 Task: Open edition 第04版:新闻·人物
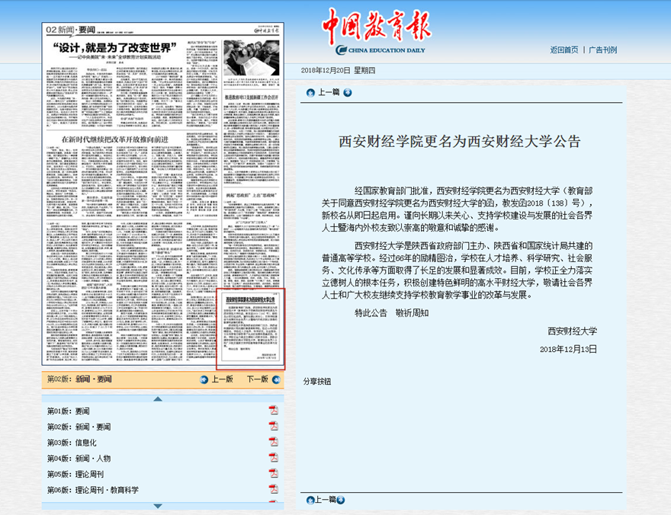[x=79, y=459]
